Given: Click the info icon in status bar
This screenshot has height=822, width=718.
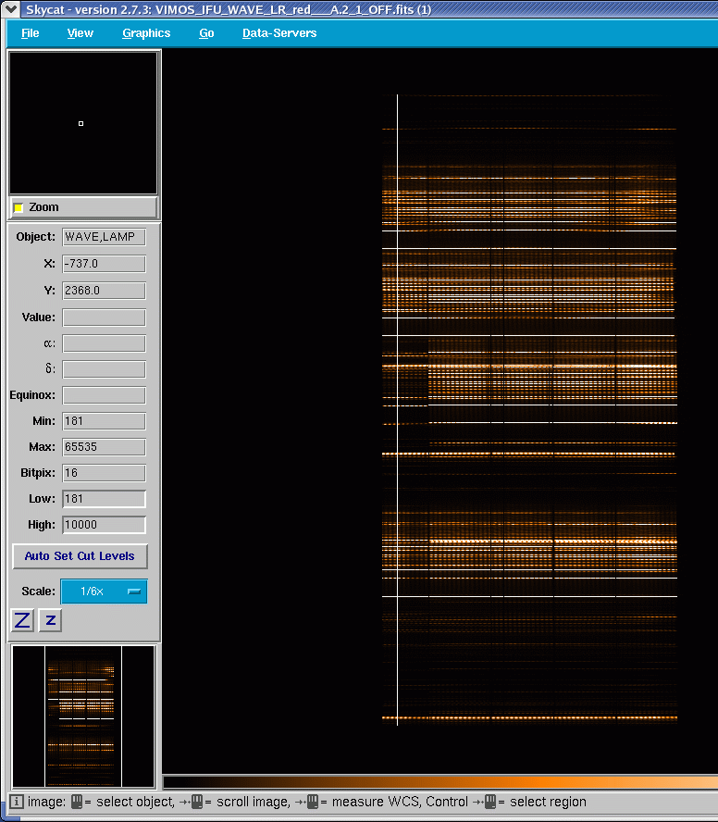Looking at the screenshot, I should (17, 802).
